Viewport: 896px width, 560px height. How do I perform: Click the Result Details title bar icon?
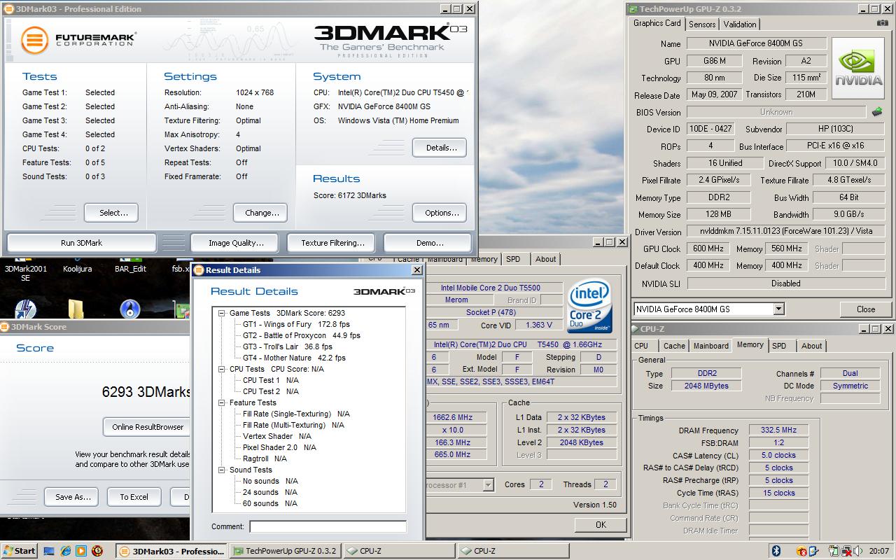click(x=198, y=269)
